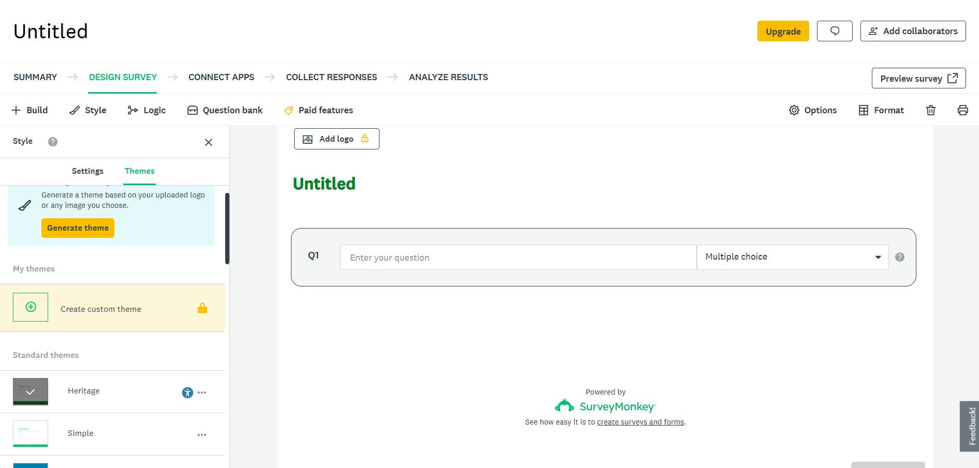Click the Upgrade button
The height and width of the screenshot is (468, 979).
783,31
